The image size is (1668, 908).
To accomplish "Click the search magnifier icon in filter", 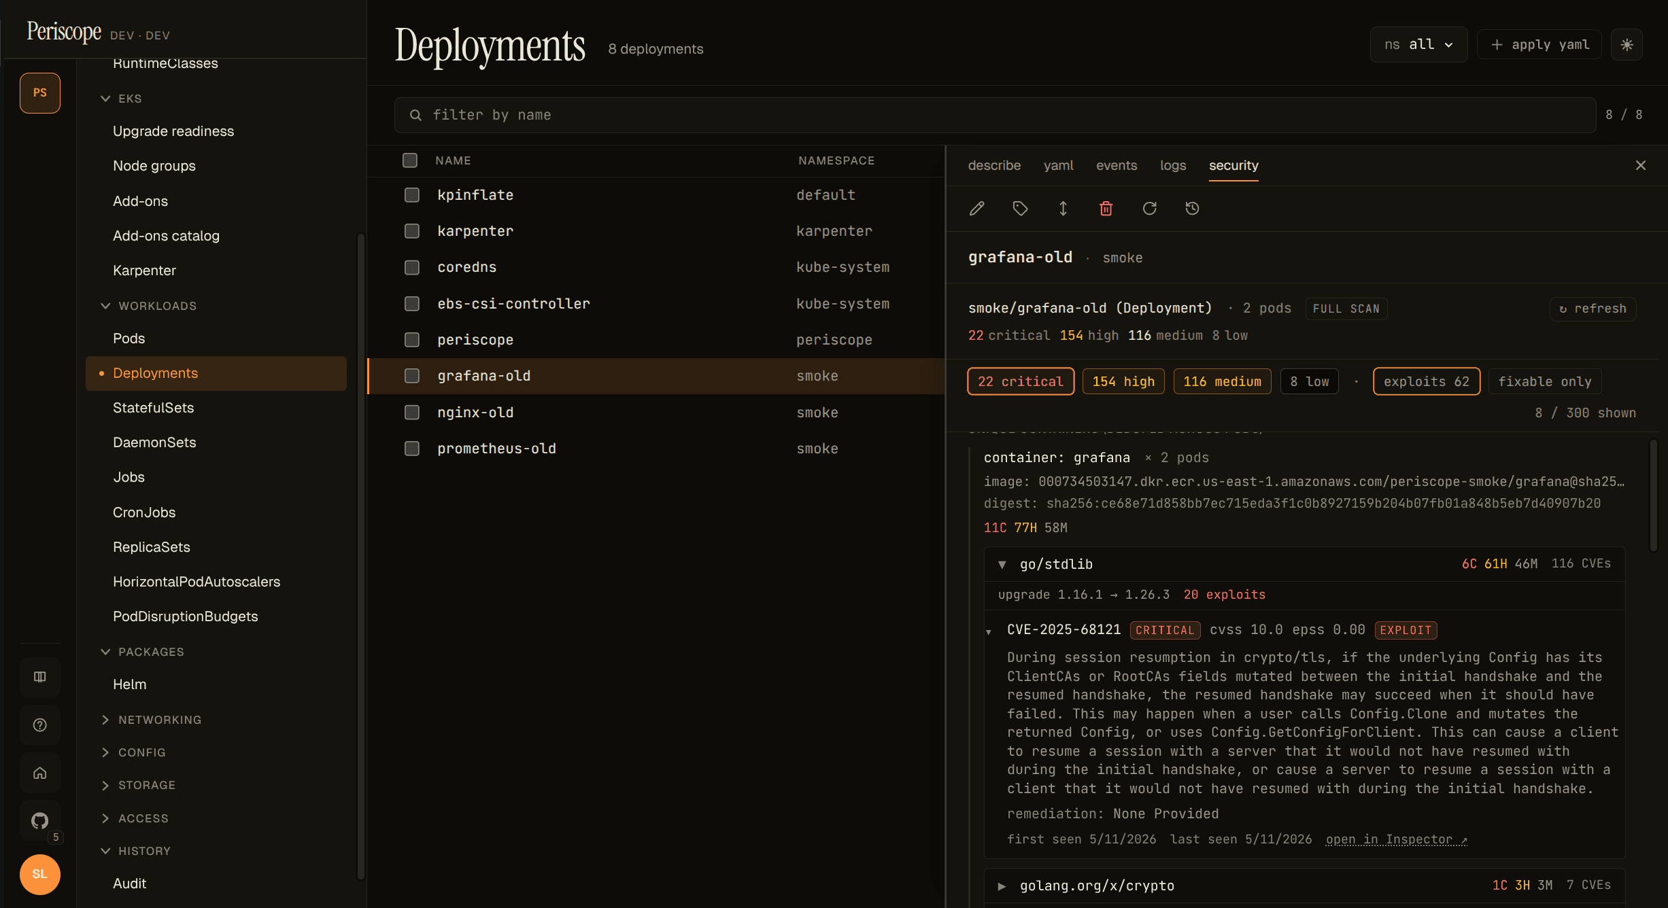I will (415, 116).
